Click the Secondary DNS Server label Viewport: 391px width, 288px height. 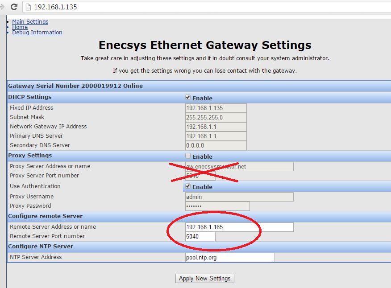(x=40, y=145)
